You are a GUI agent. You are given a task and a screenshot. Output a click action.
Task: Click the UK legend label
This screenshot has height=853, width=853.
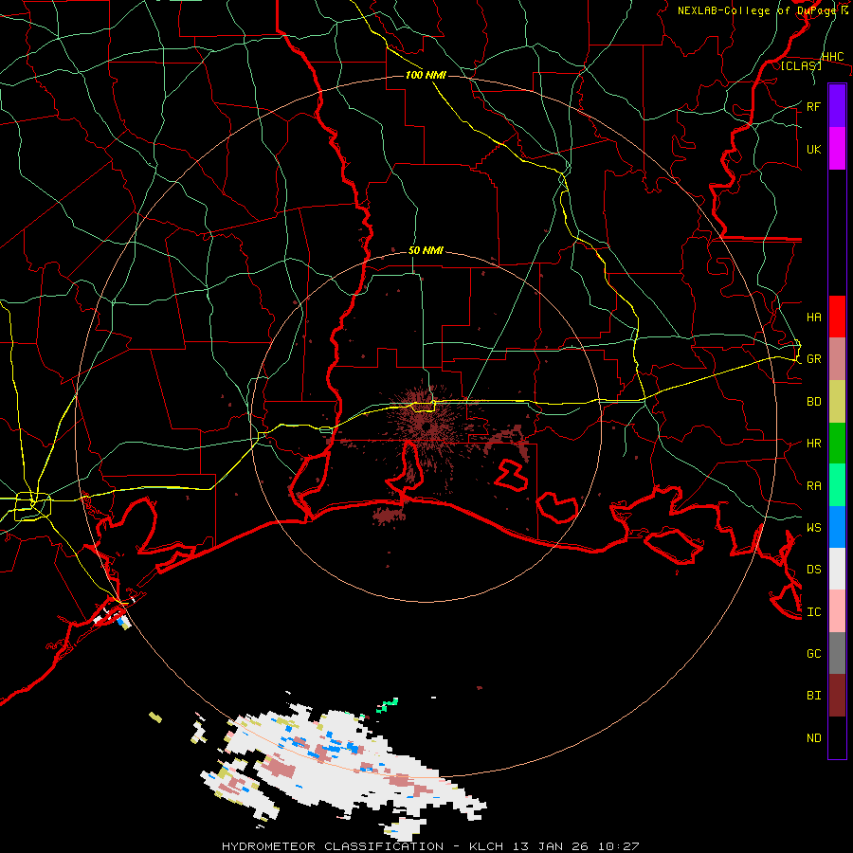click(x=813, y=149)
